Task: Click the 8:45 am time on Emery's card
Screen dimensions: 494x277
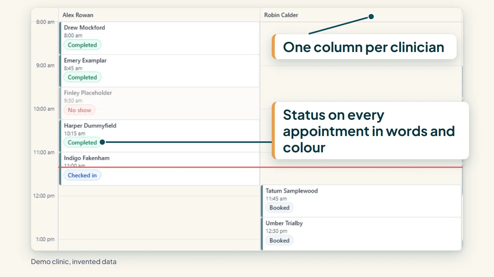Action: point(73,68)
